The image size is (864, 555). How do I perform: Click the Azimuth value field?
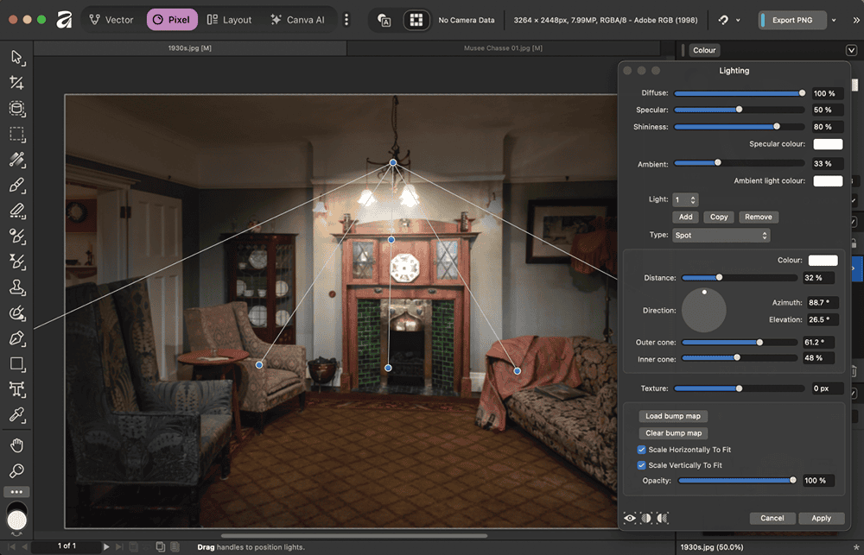tap(823, 303)
